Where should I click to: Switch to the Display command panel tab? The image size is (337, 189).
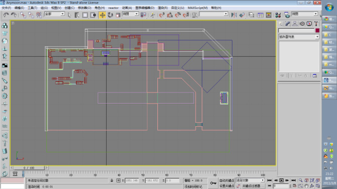[309, 24]
